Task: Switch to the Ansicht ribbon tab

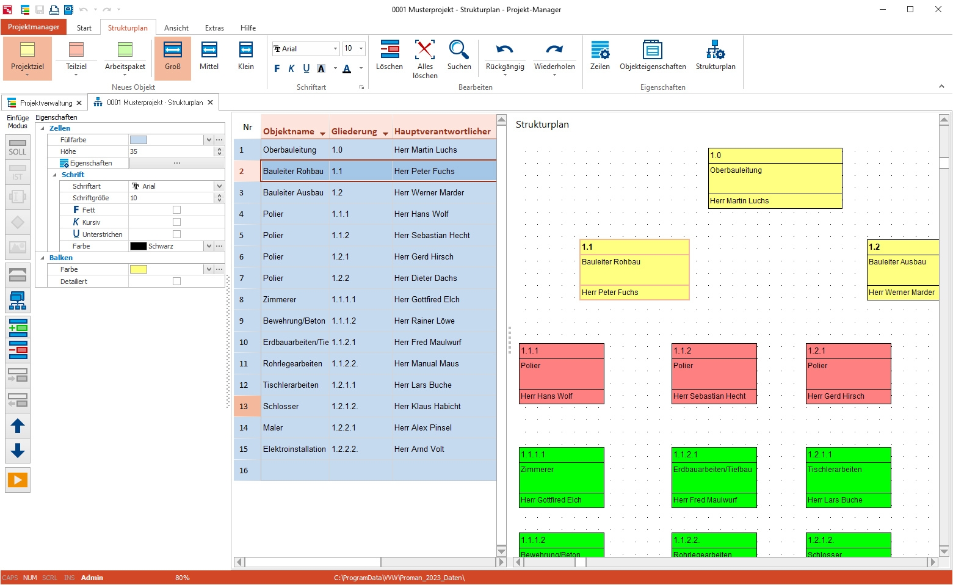Action: point(176,27)
